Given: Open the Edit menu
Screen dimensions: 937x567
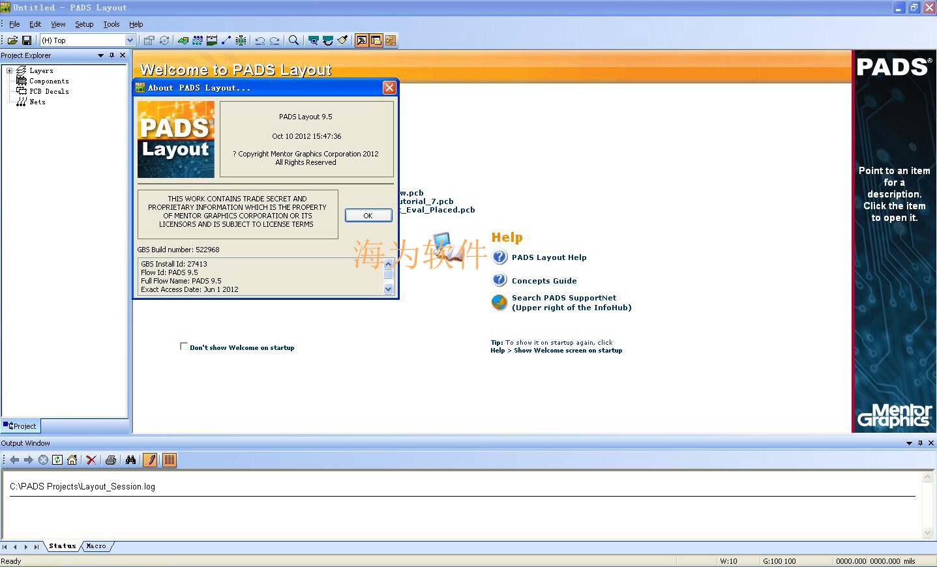Looking at the screenshot, I should (35, 24).
